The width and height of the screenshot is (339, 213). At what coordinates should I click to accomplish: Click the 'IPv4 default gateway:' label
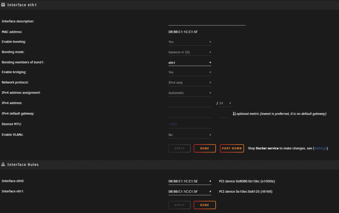pos(18,114)
